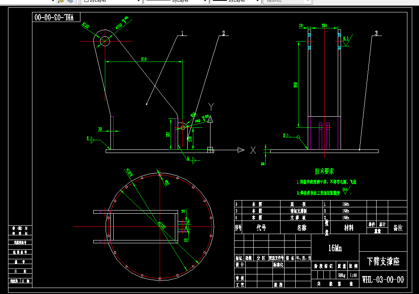The width and height of the screenshot is (419, 294).
Task: Click the 审核 label in title block
Action: coord(240,278)
